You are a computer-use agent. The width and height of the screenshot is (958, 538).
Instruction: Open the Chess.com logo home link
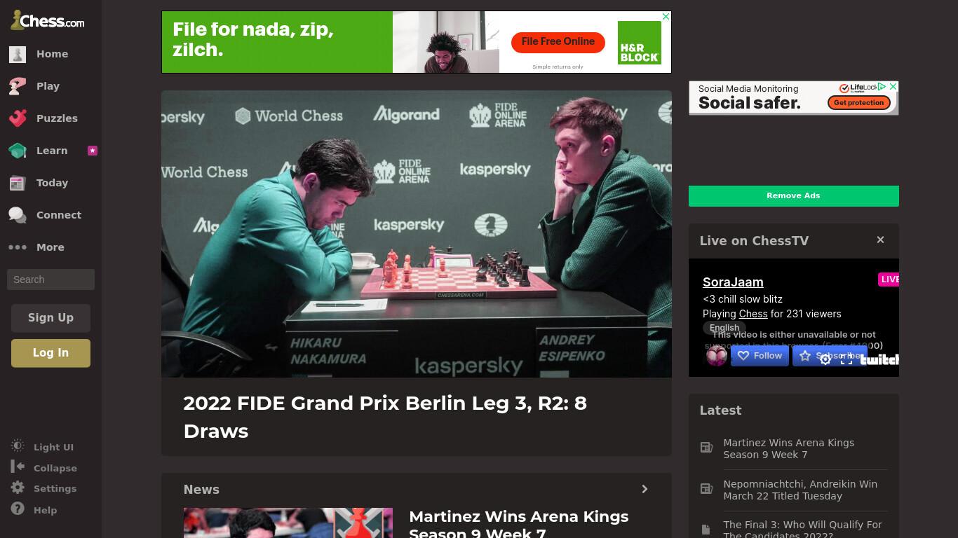(48, 21)
